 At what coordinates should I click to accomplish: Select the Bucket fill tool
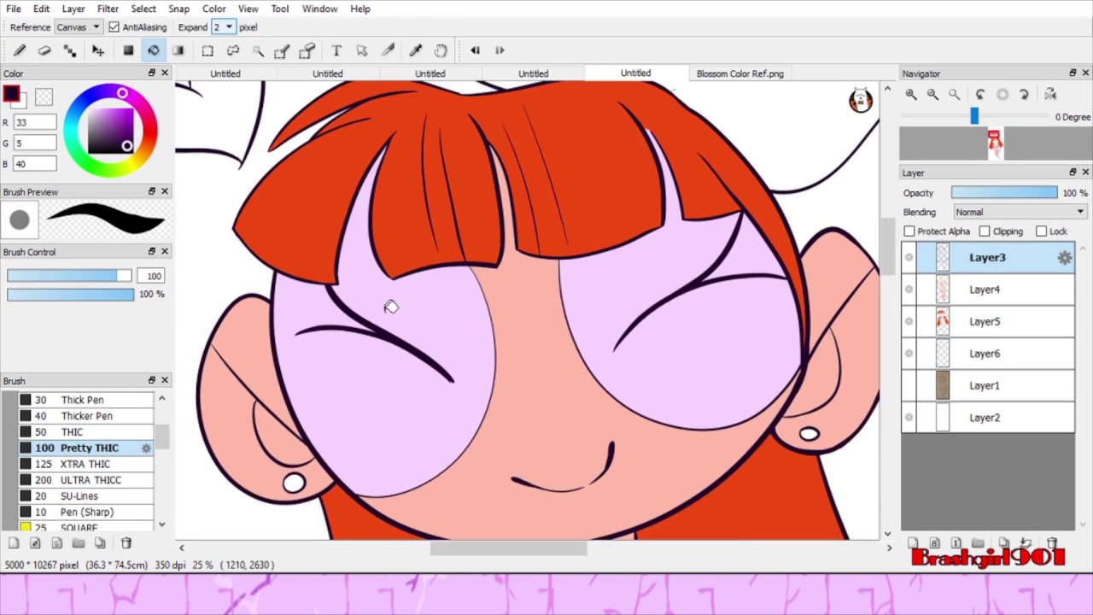(154, 50)
